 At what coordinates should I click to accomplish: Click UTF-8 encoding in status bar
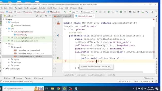click(136, 81)
